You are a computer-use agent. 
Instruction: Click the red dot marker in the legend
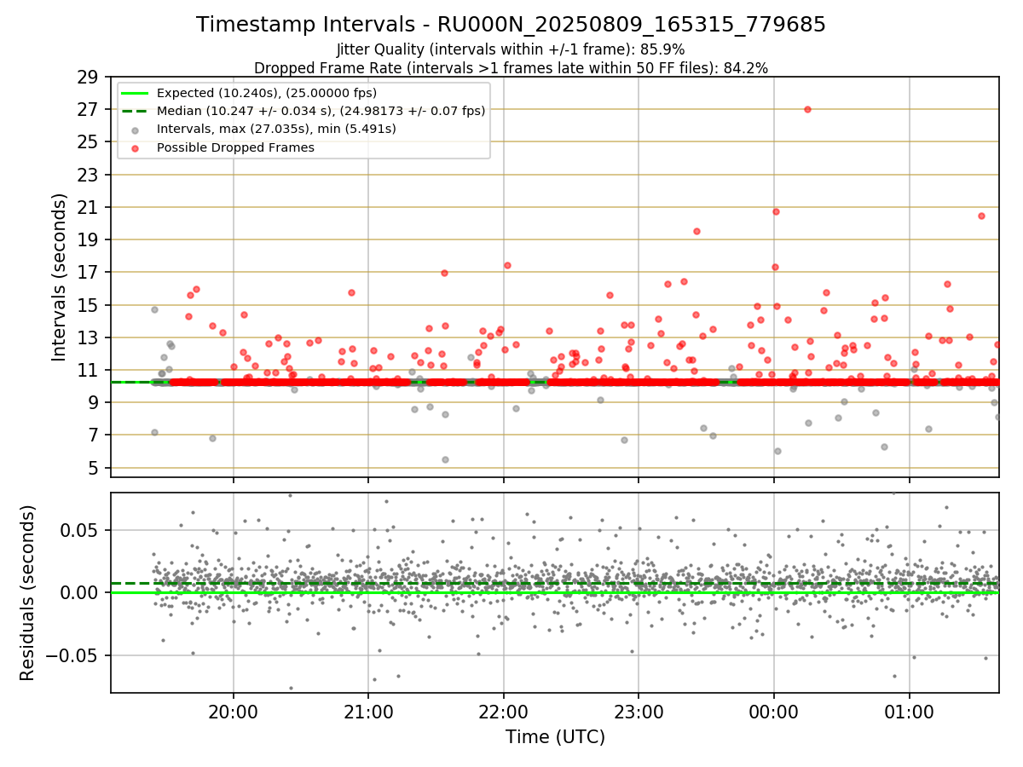point(136,147)
